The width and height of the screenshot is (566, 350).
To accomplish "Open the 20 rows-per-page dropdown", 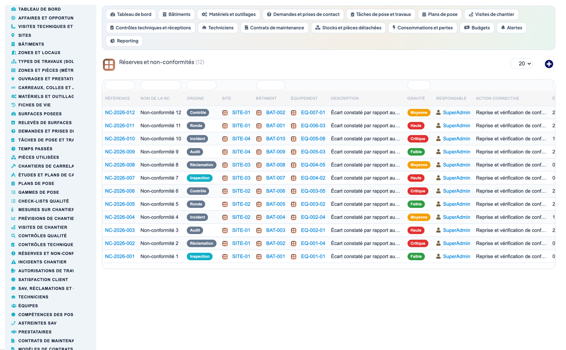I will pyautogui.click(x=521, y=63).
